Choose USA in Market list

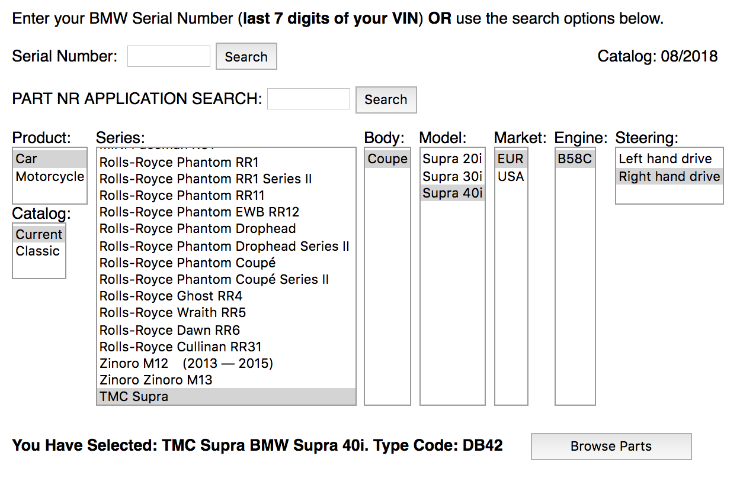click(511, 176)
